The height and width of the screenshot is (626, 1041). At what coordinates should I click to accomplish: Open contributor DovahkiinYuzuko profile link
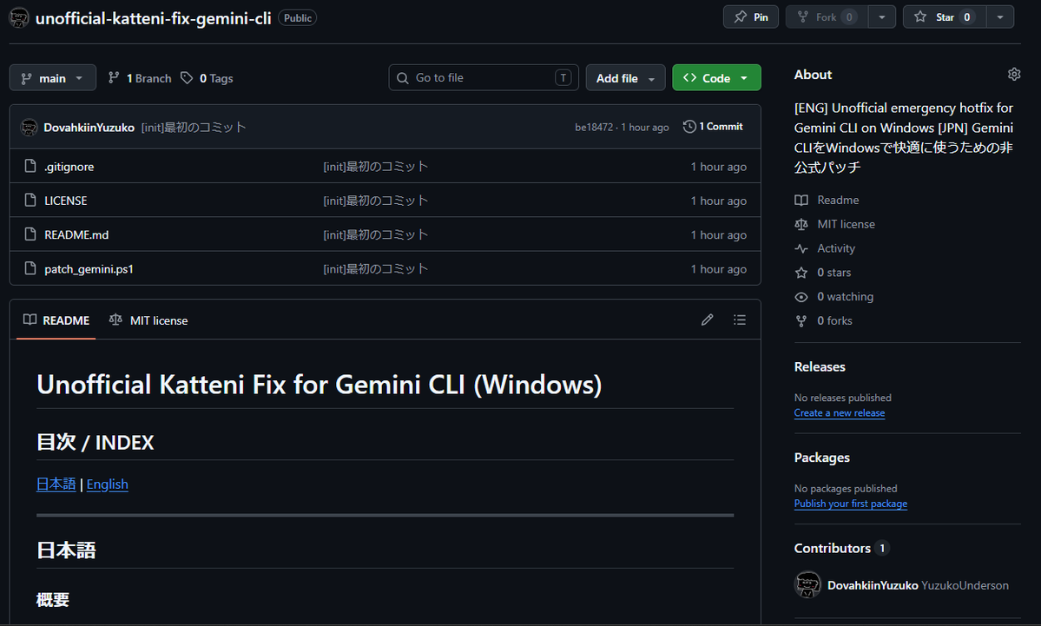coord(873,585)
